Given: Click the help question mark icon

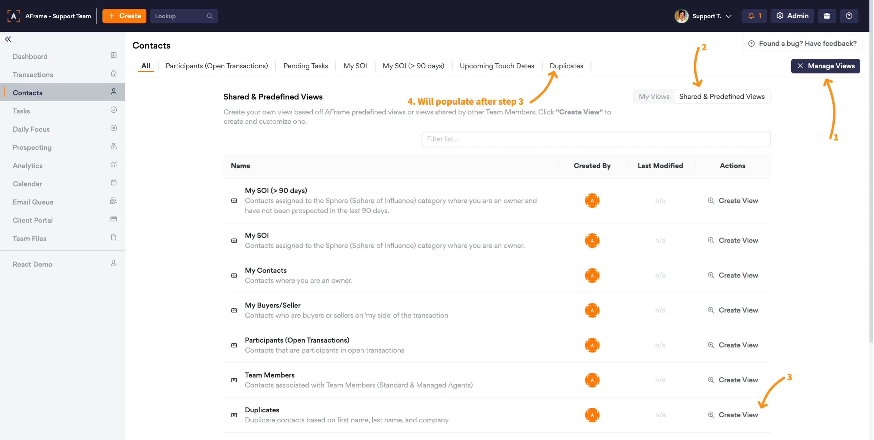Looking at the screenshot, I should point(849,16).
